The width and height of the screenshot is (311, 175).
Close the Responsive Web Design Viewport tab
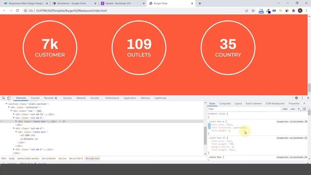[47, 3]
